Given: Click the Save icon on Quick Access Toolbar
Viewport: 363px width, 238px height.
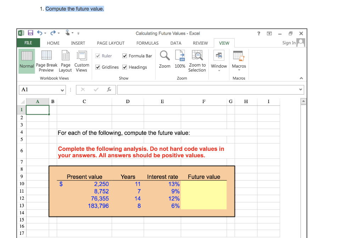Looking at the screenshot, I should [30, 33].
